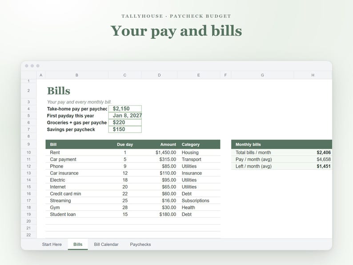Select column F header
This screenshot has width=353, height=265.
point(225,75)
